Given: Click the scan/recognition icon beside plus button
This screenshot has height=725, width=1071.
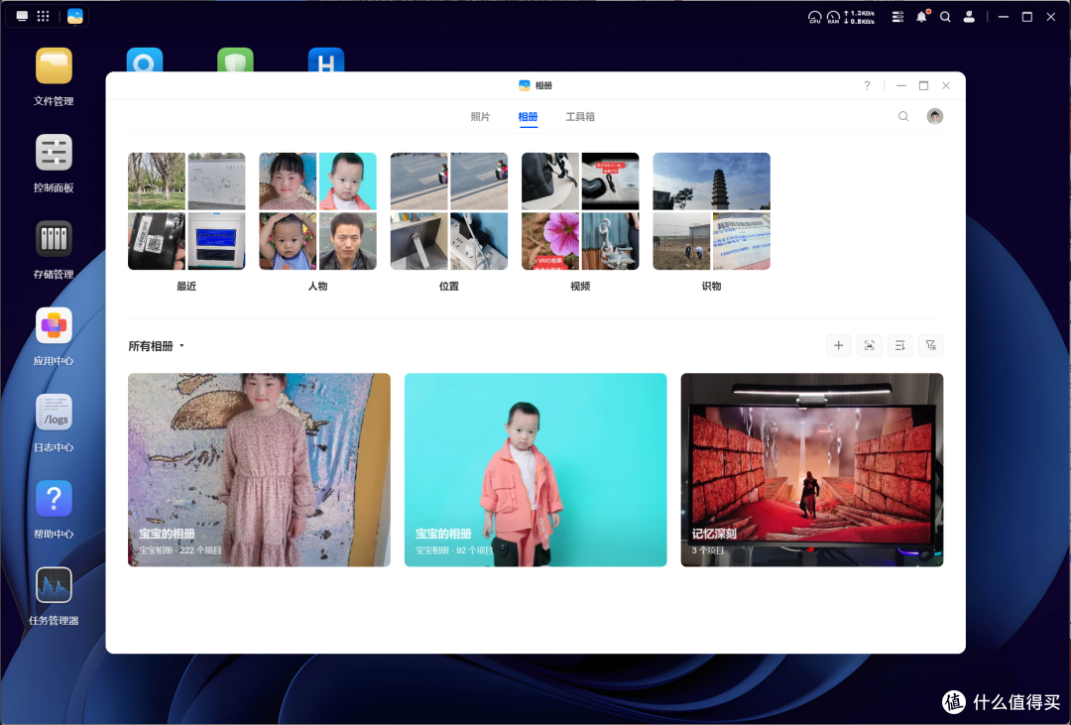Looking at the screenshot, I should tap(869, 346).
